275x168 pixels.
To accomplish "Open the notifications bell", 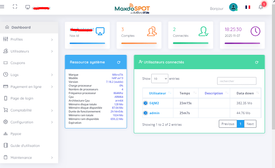I will coord(261,7).
